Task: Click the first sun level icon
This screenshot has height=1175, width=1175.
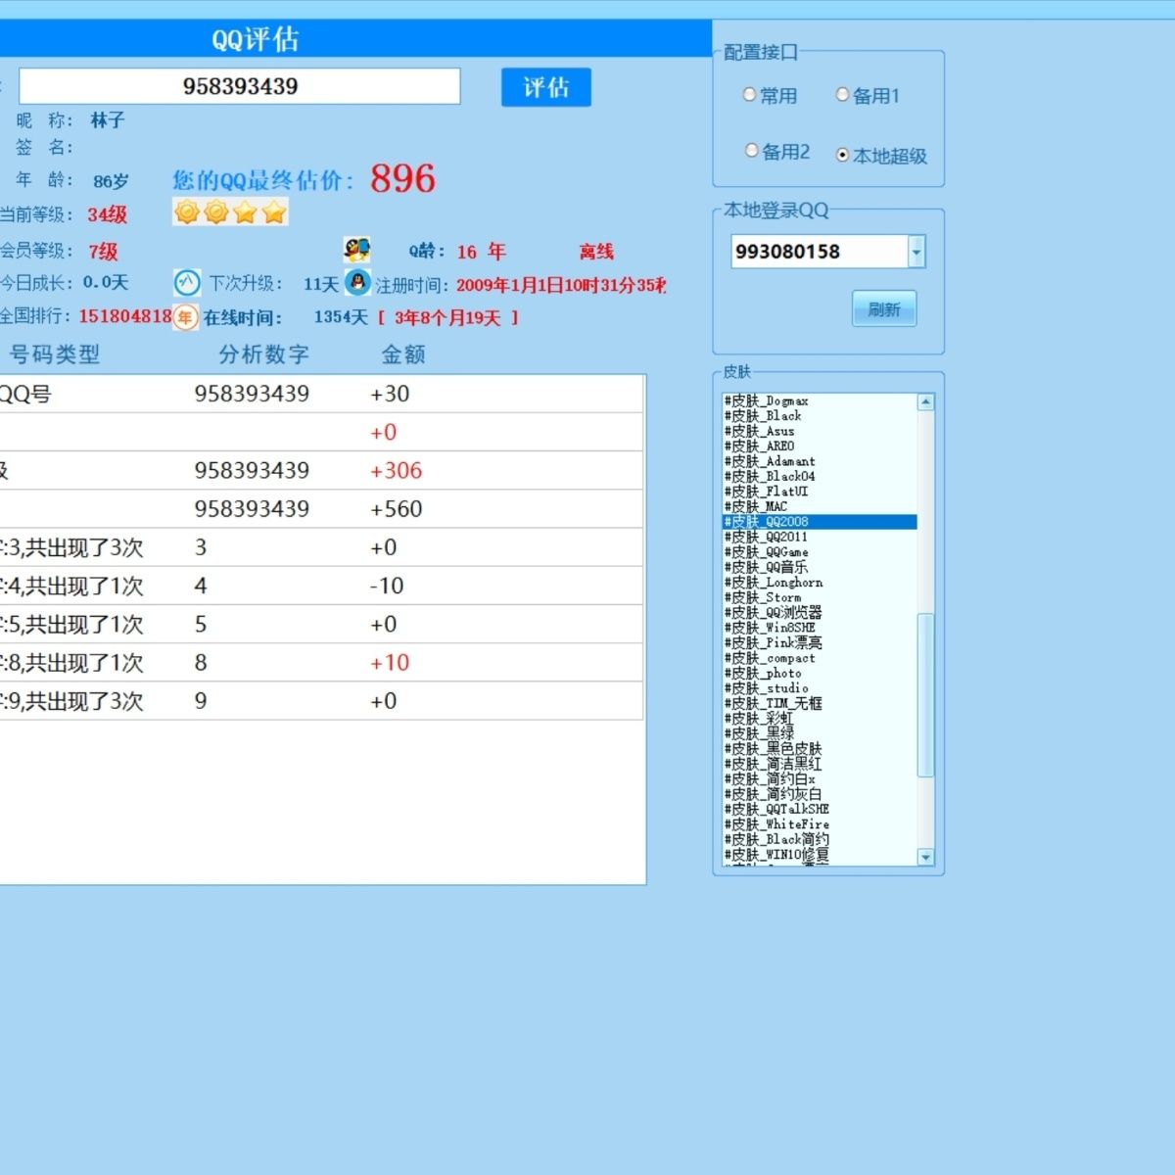Action: (x=187, y=211)
